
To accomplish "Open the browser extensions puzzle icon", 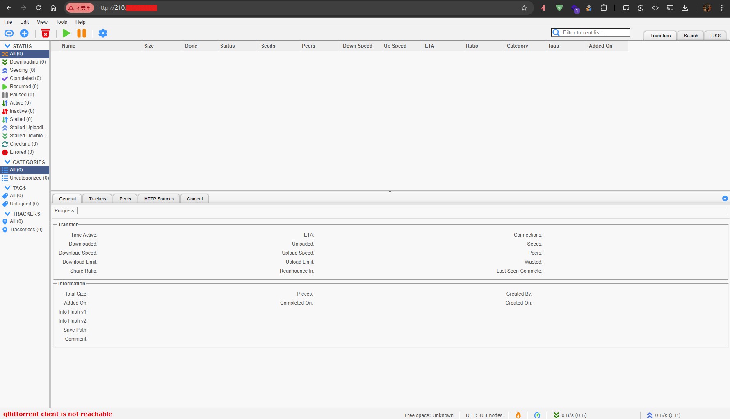I will [604, 8].
